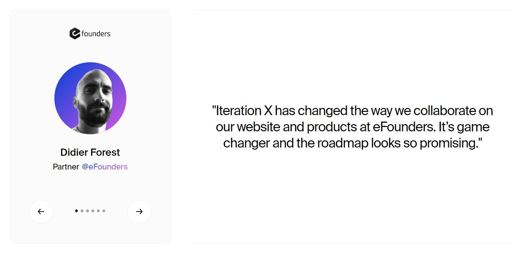The image size is (513, 272).
Task: Select the name Didier Forest
Action: click(90, 152)
